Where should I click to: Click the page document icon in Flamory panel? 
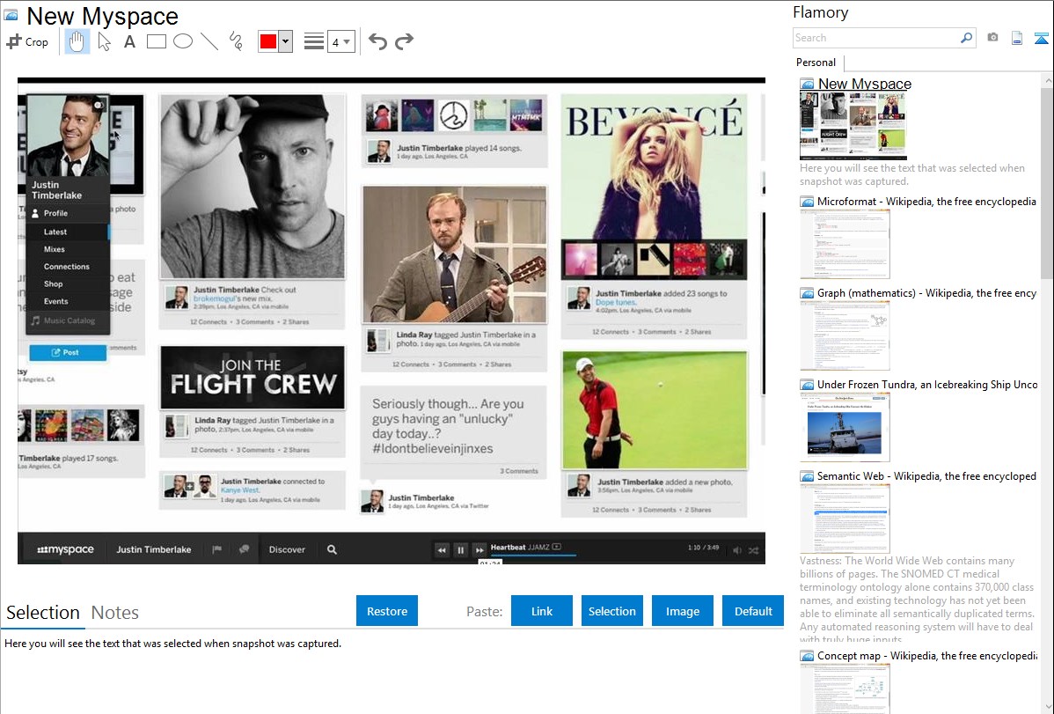coord(1017,38)
